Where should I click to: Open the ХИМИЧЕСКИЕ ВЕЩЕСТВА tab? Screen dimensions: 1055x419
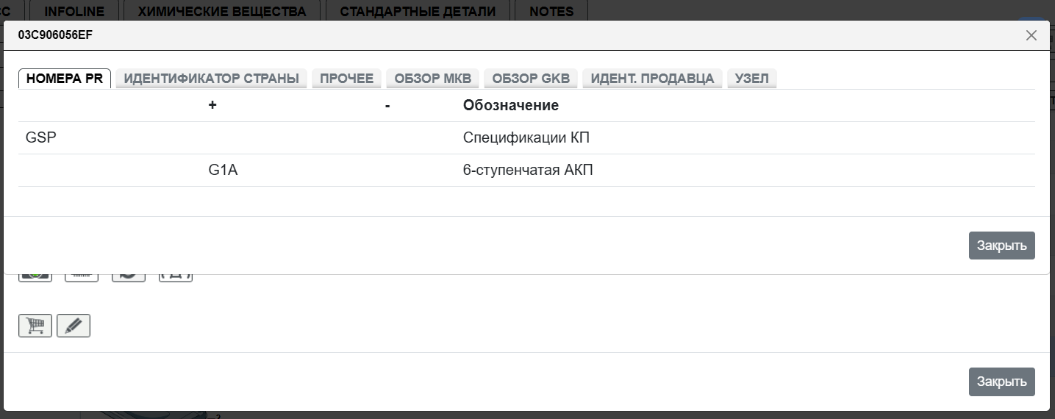coord(222,11)
